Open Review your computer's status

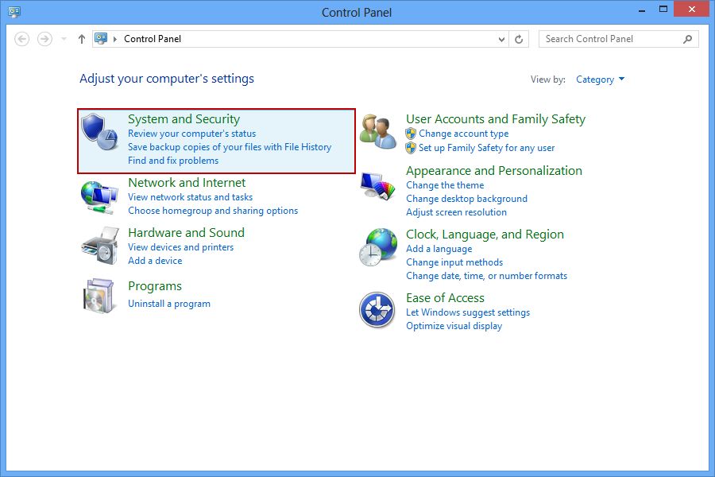click(192, 134)
